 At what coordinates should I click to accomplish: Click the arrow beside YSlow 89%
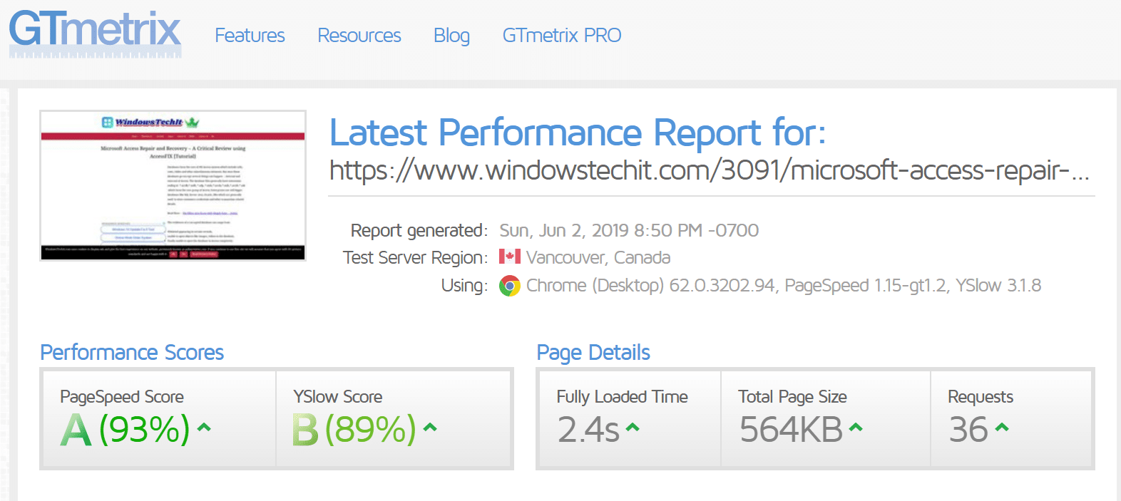pos(430,428)
